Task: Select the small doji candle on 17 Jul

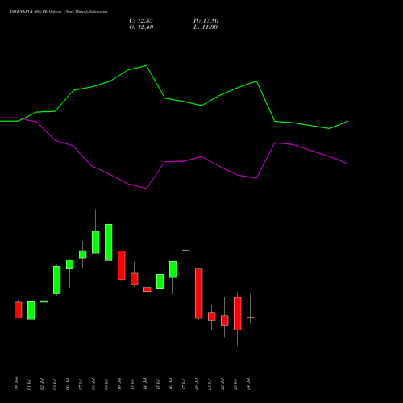Action: click(x=186, y=251)
